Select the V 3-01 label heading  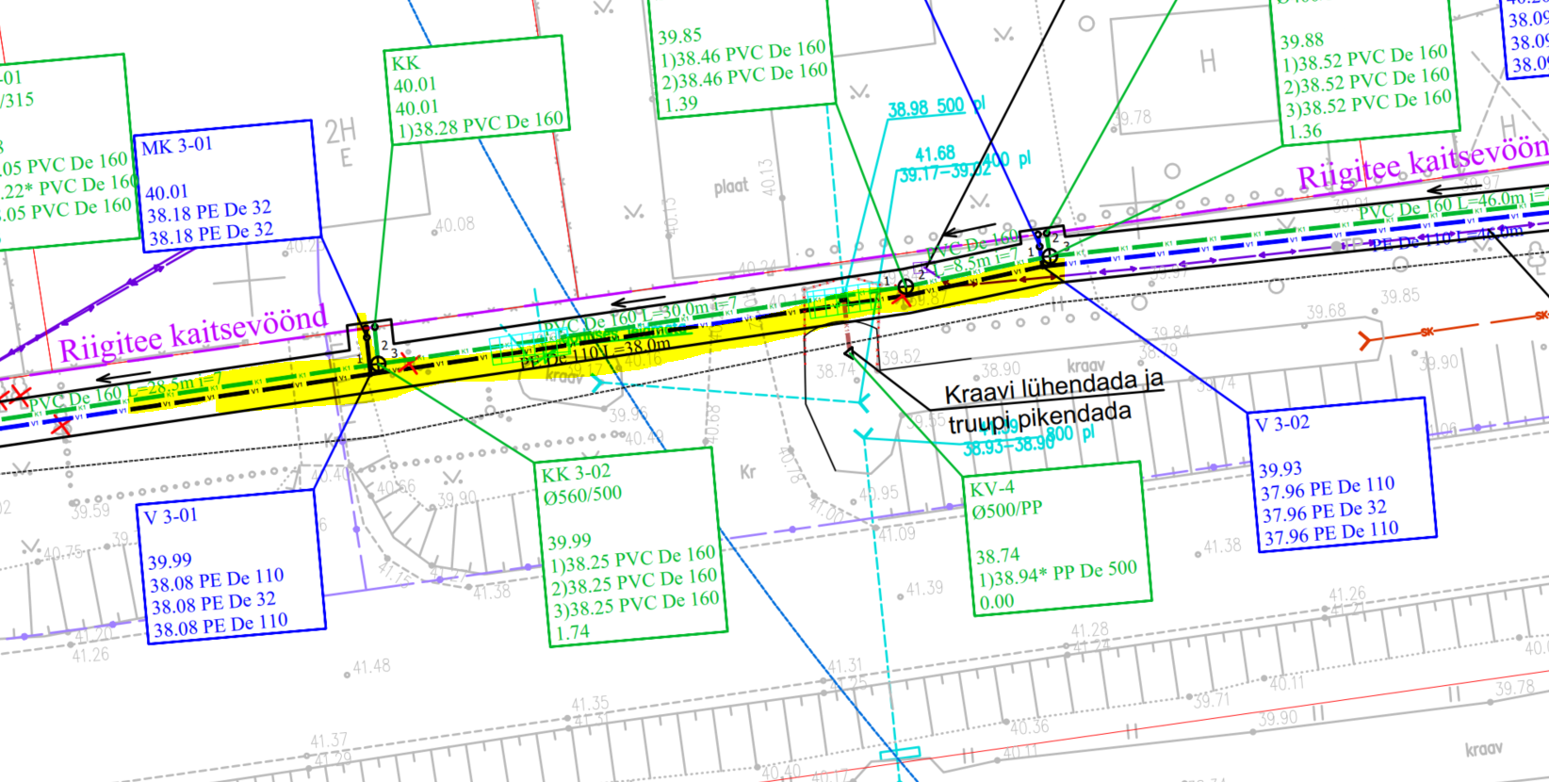(171, 515)
